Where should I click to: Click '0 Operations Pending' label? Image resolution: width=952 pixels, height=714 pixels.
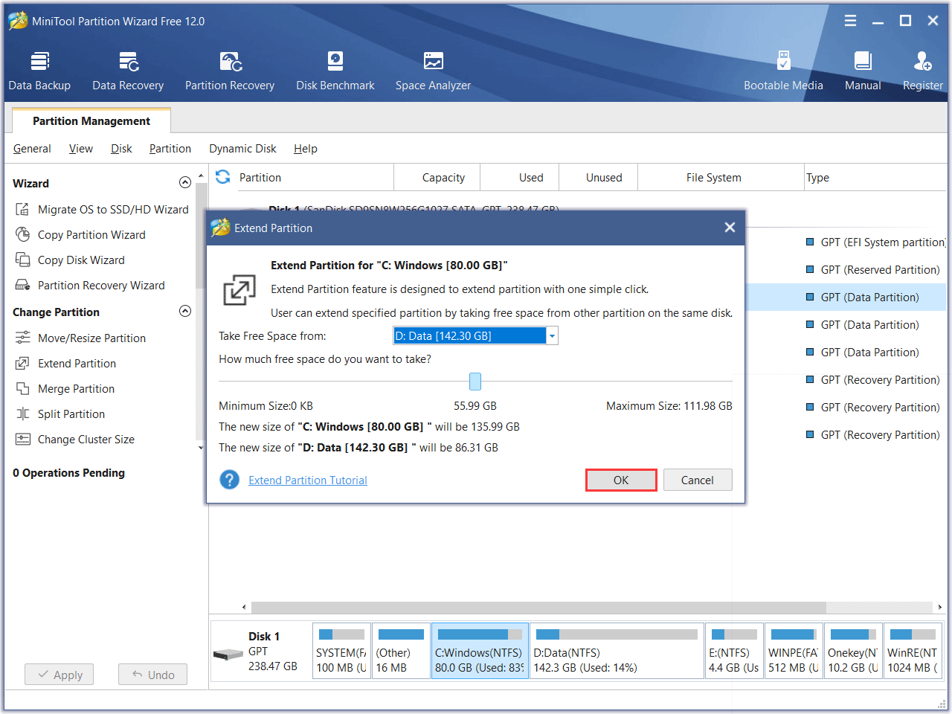tap(68, 473)
